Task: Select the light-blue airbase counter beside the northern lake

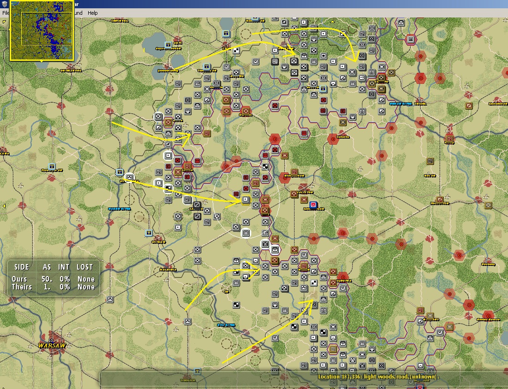Action: click(168, 44)
